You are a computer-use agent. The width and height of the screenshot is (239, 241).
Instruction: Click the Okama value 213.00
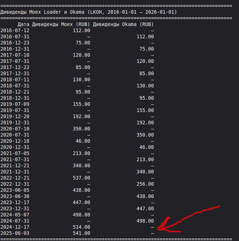[x=145, y=159]
